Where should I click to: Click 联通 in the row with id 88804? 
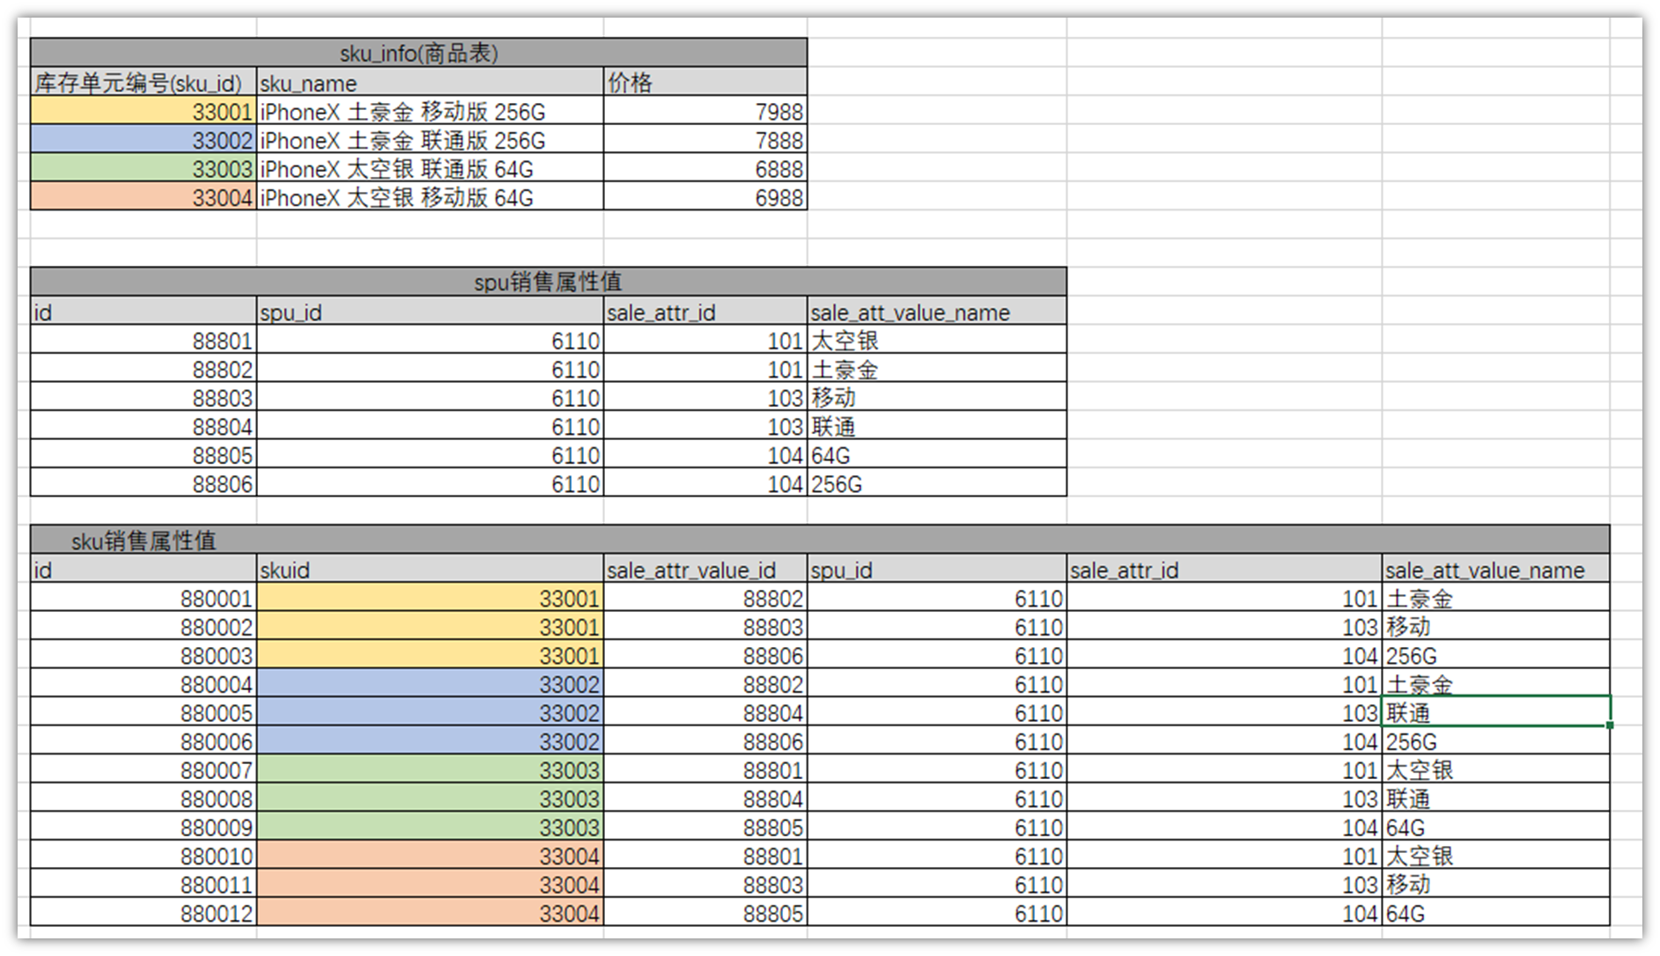pyautogui.click(x=937, y=426)
